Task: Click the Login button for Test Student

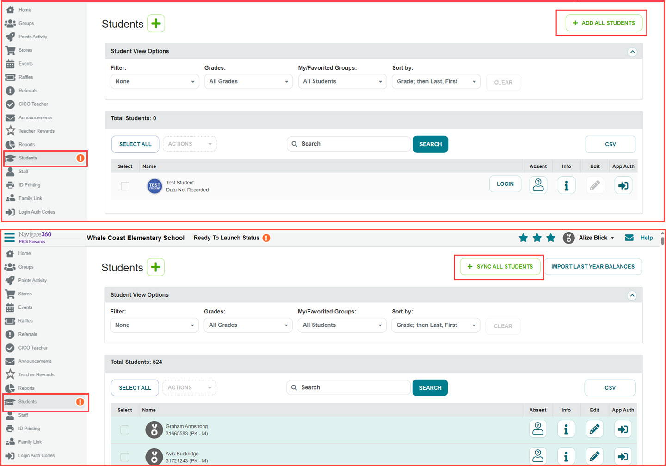Action: coord(505,184)
